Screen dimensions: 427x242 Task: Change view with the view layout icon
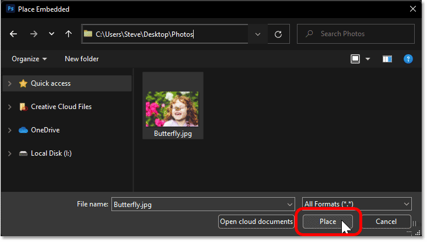pos(355,59)
